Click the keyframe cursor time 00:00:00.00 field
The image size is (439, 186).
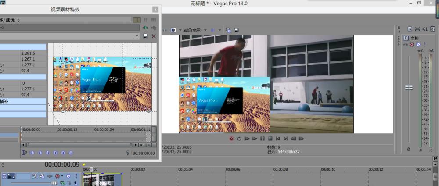[x=144, y=153]
